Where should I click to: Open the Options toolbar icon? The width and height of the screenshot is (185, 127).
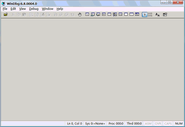click(165, 14)
